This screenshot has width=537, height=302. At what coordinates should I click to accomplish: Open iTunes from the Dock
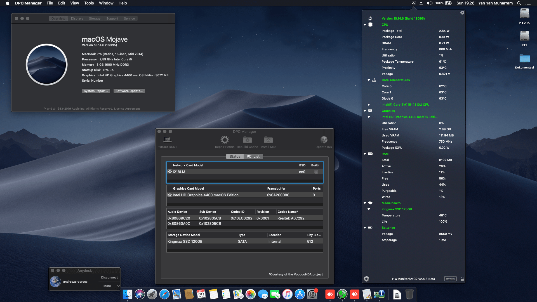tap(287, 294)
